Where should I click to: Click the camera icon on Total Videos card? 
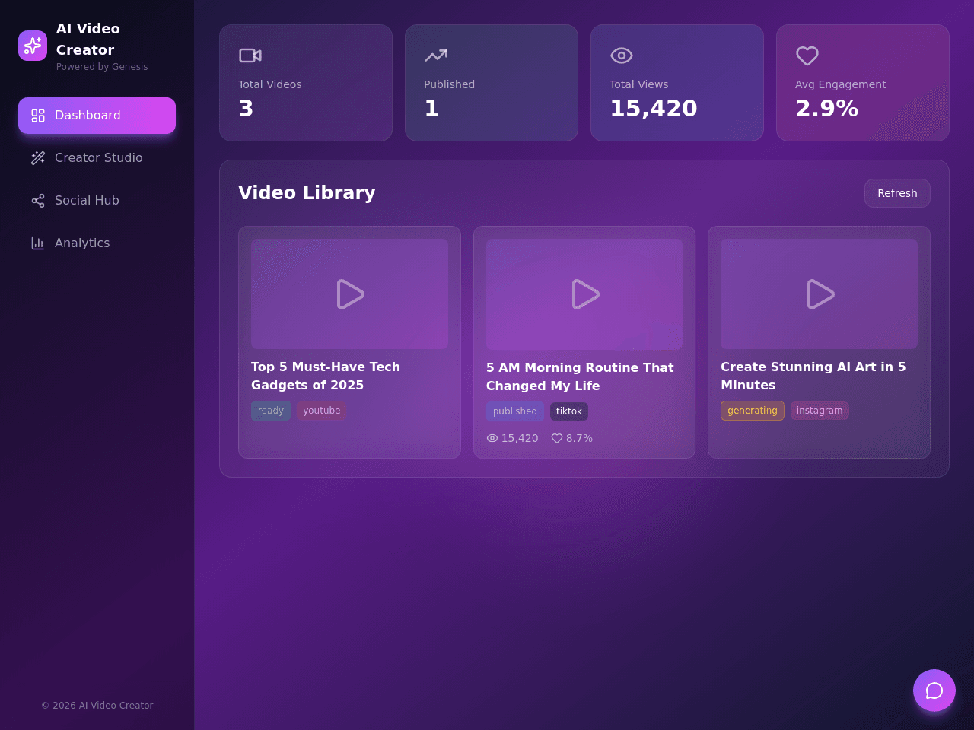250,56
